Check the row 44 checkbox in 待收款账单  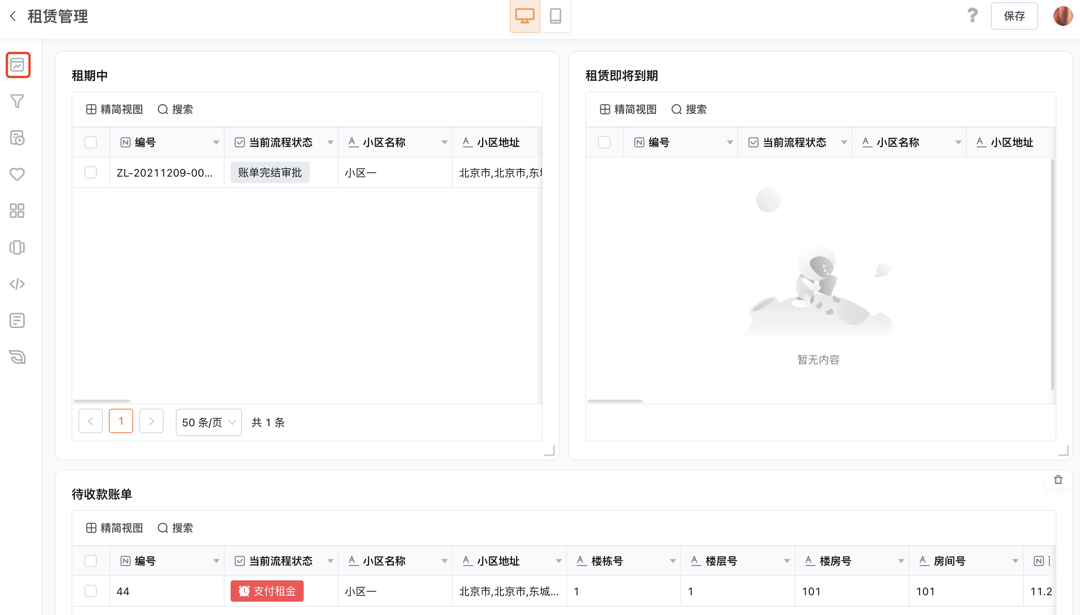(91, 591)
